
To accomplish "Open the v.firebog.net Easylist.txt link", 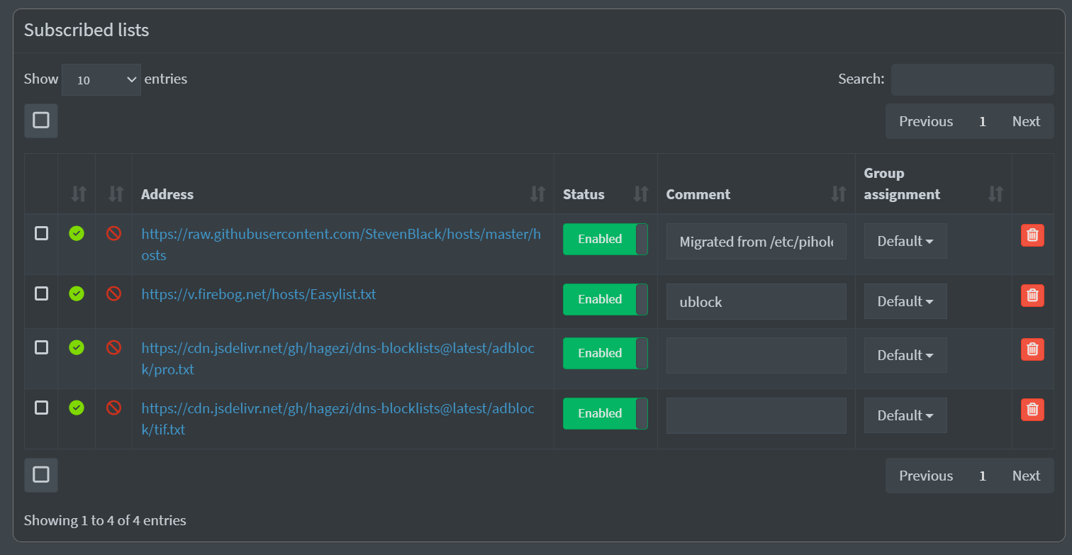I will pyautogui.click(x=259, y=294).
